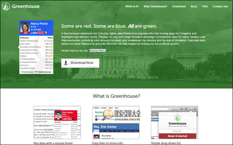233x145 pixels.
Task: Click the Greenhouse capitol logo icon
Action: 6,6
